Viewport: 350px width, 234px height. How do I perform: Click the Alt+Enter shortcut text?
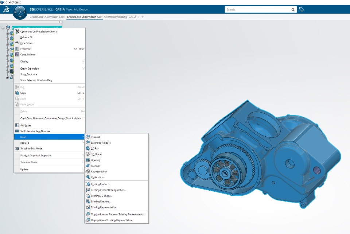pos(79,48)
